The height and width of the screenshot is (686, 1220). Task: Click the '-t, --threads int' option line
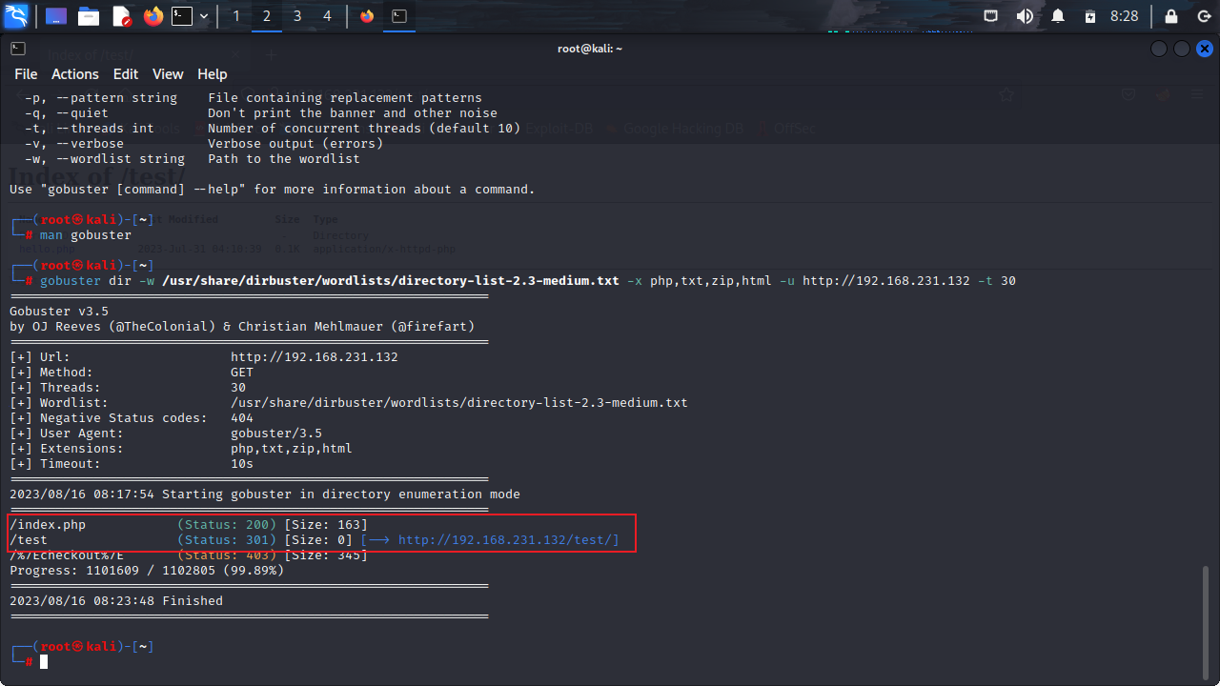click(x=273, y=129)
